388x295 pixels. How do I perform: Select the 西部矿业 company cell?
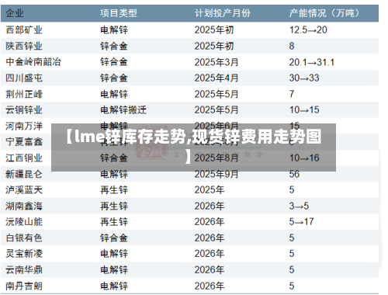24,30
